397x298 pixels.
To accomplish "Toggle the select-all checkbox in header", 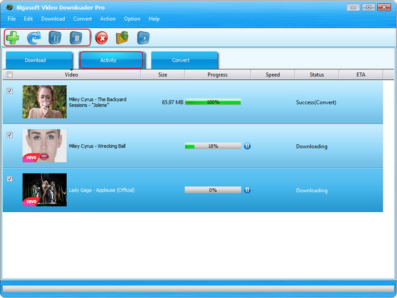I will [10, 74].
